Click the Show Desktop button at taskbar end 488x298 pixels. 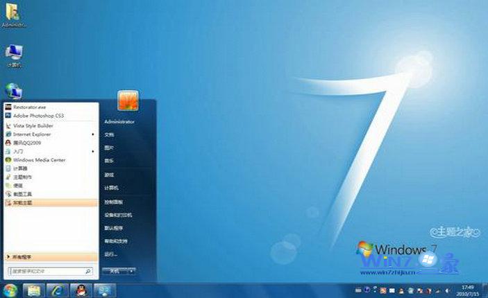[485, 290]
